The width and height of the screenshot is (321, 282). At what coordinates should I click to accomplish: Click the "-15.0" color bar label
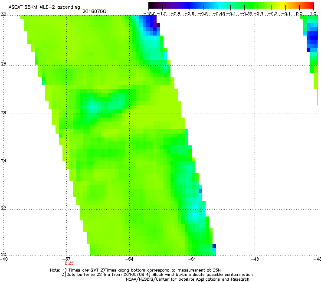click(x=150, y=14)
